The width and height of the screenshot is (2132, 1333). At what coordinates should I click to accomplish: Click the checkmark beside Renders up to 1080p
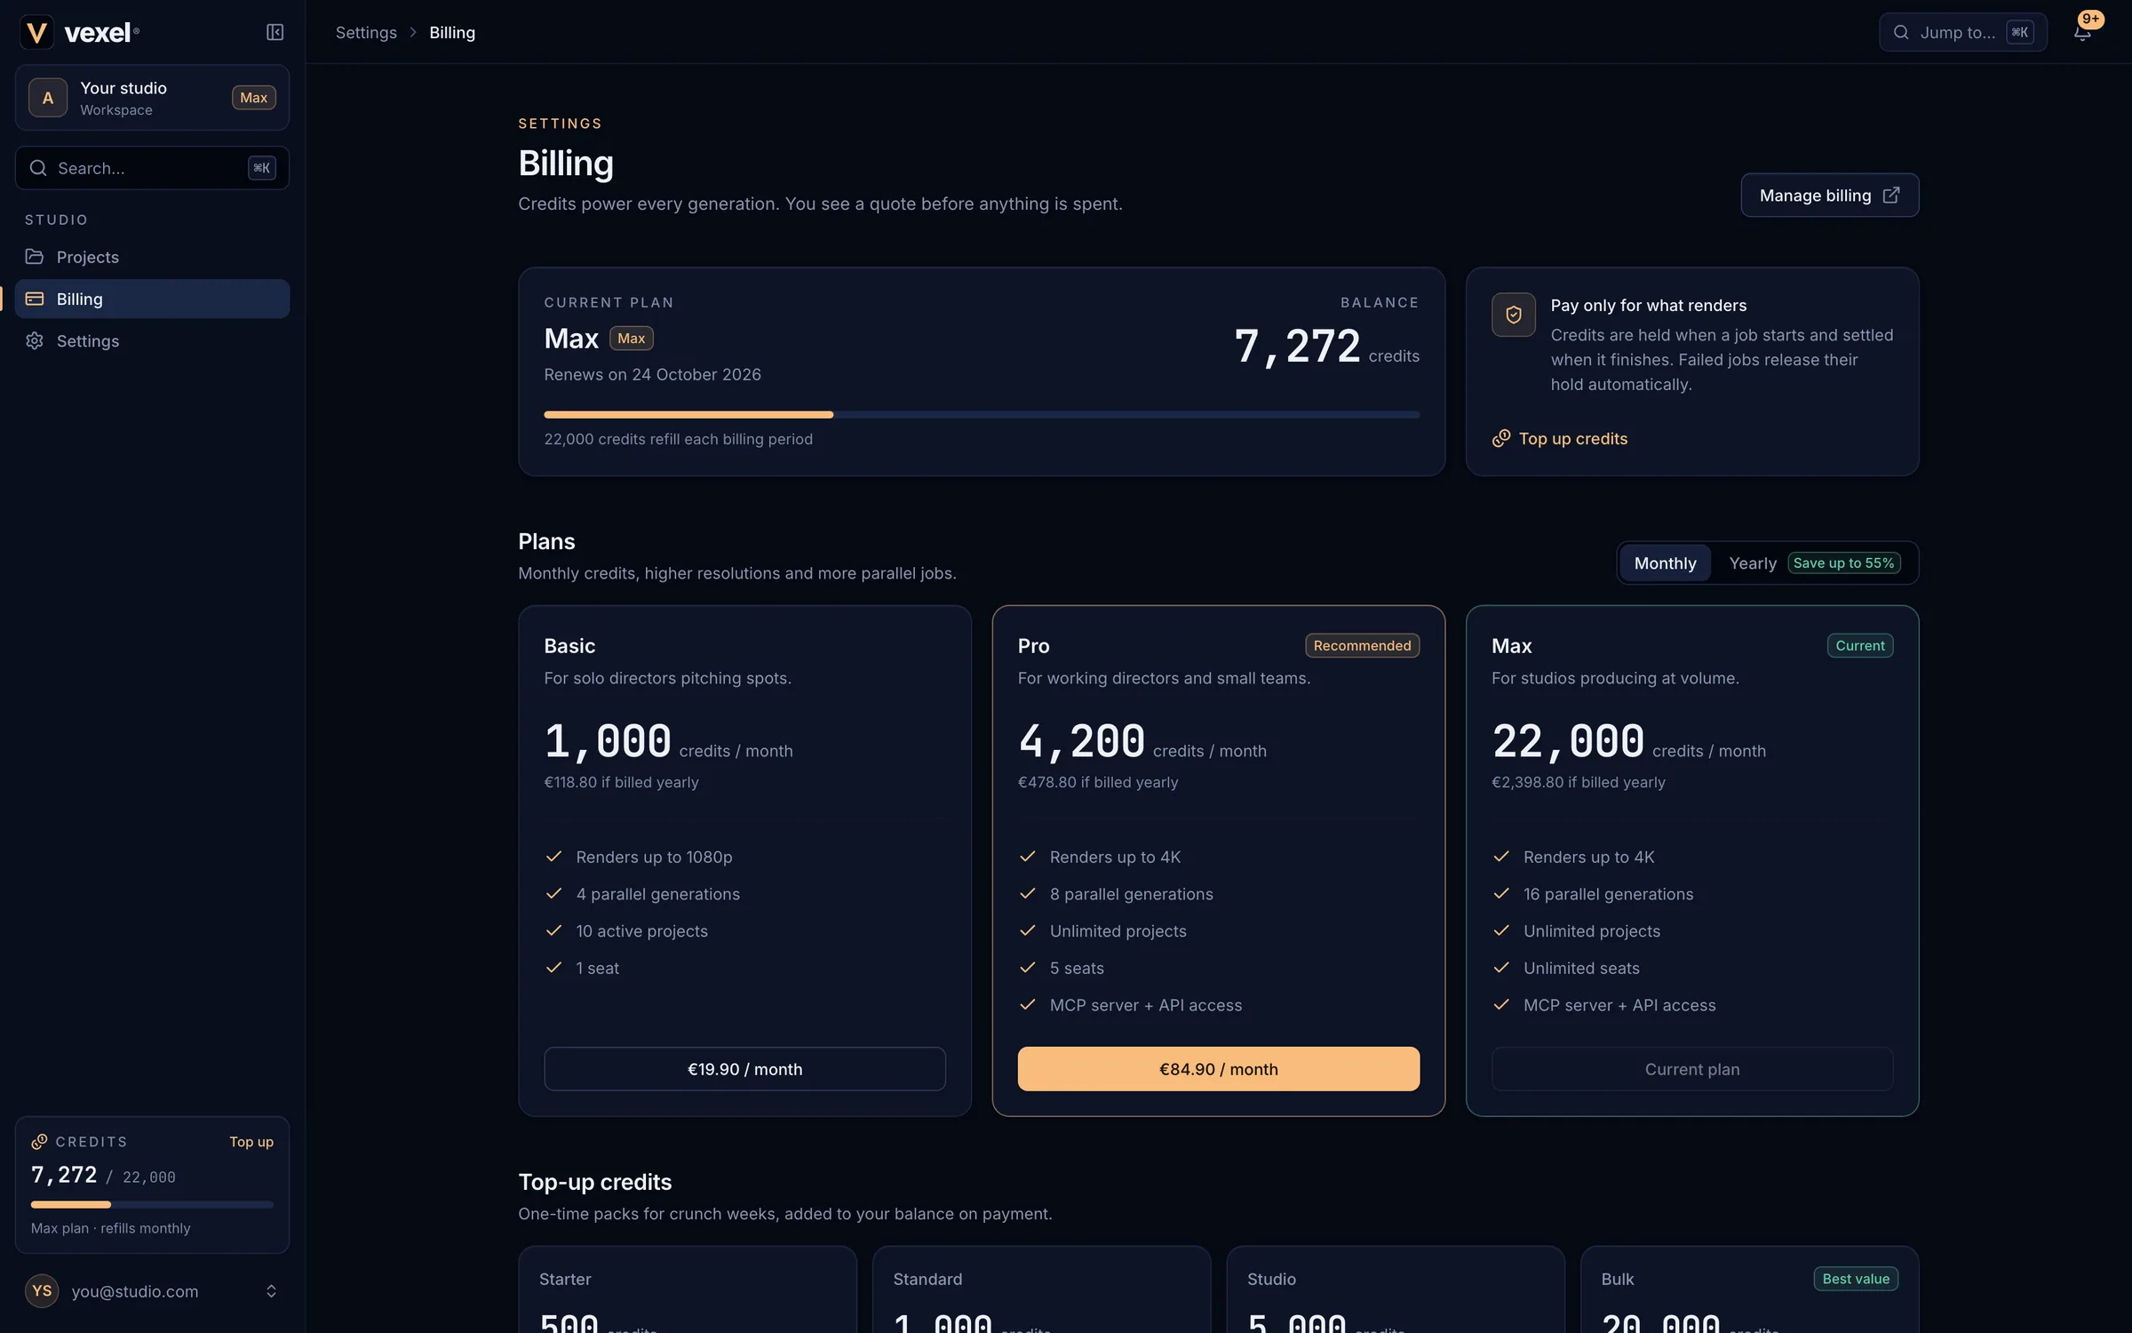click(x=553, y=857)
